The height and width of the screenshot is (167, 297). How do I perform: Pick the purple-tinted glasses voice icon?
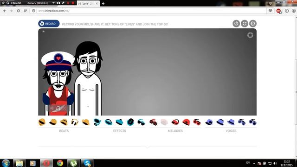tap(242, 122)
